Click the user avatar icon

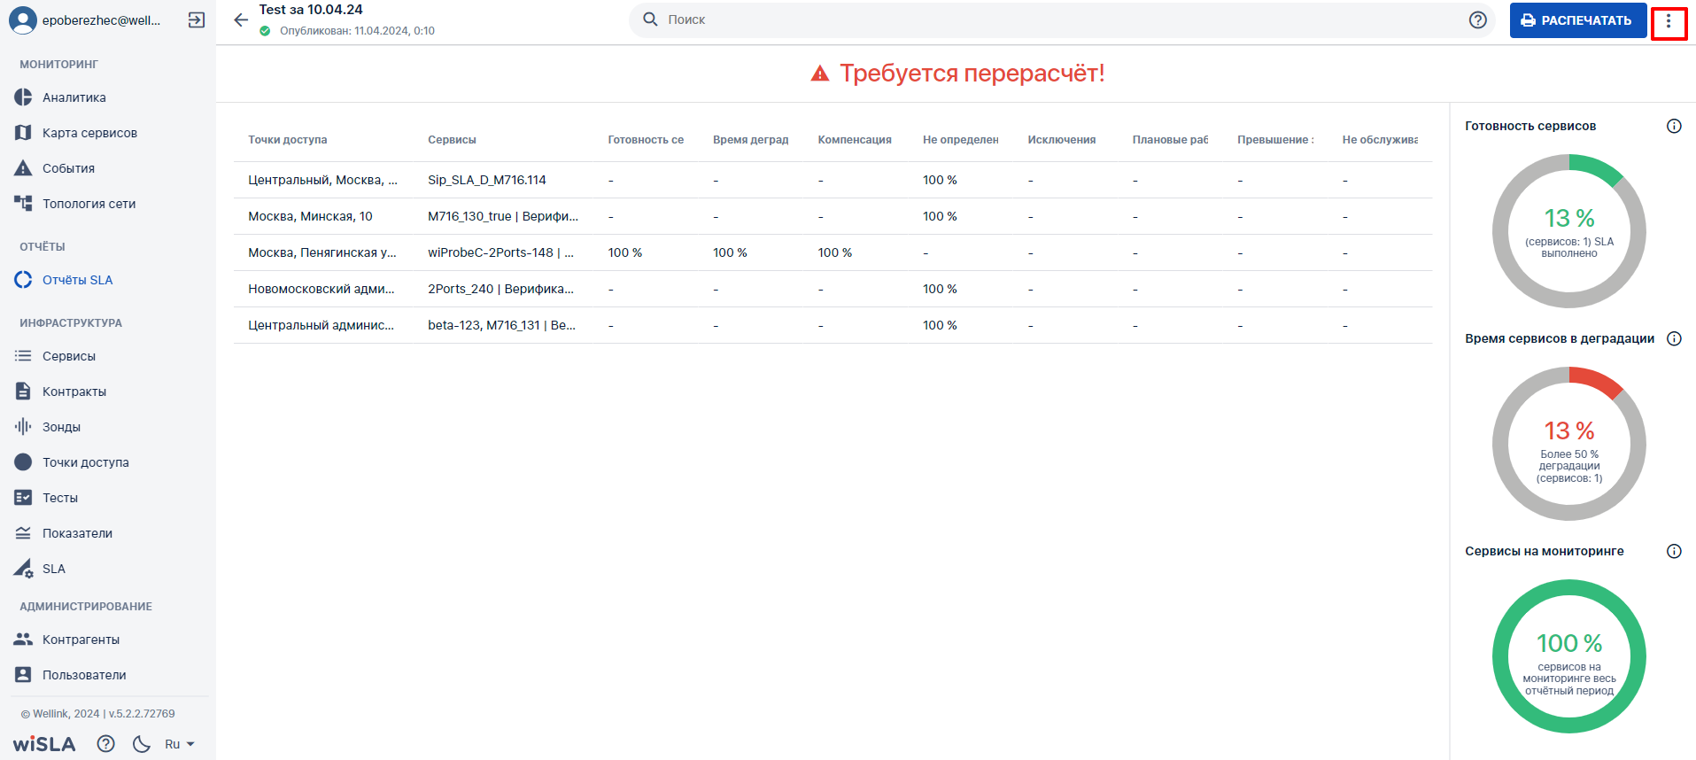pyautogui.click(x=23, y=20)
